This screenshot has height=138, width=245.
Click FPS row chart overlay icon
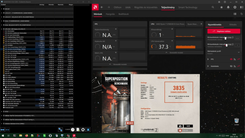coord(235,59)
